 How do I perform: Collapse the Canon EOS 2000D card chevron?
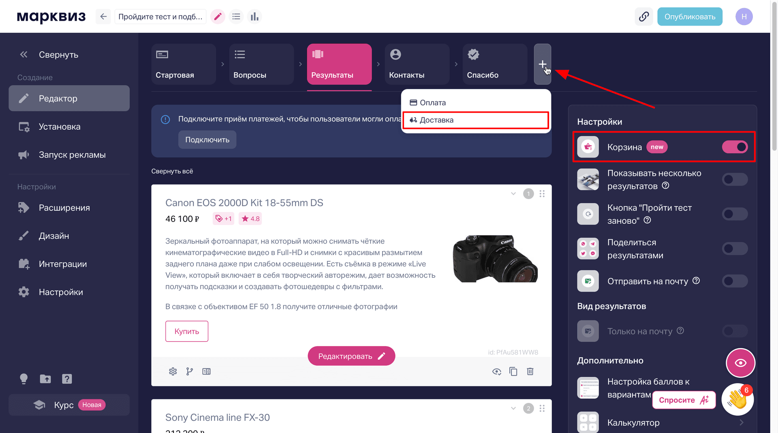[x=513, y=194]
